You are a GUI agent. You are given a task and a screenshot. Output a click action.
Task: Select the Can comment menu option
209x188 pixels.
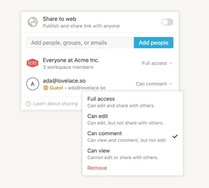click(x=133, y=137)
